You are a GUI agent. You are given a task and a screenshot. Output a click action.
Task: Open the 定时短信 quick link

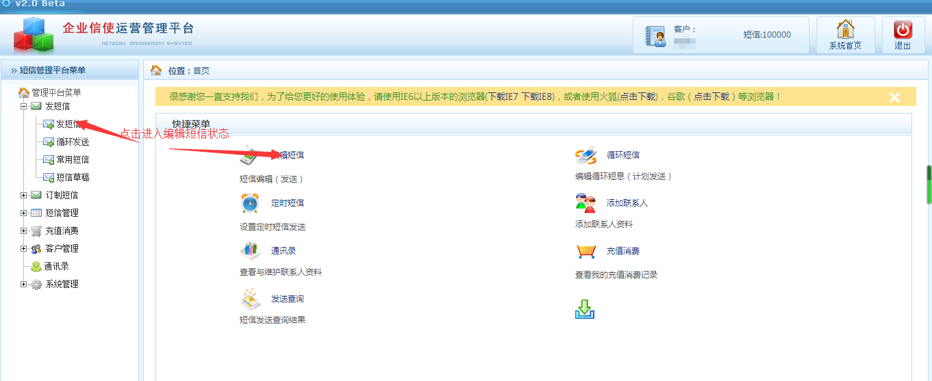[x=288, y=203]
